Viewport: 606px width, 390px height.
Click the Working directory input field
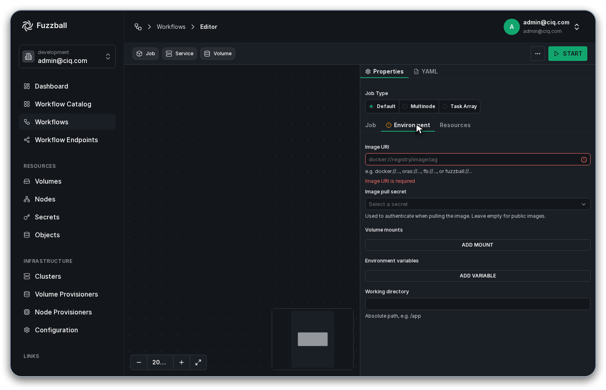(478, 304)
